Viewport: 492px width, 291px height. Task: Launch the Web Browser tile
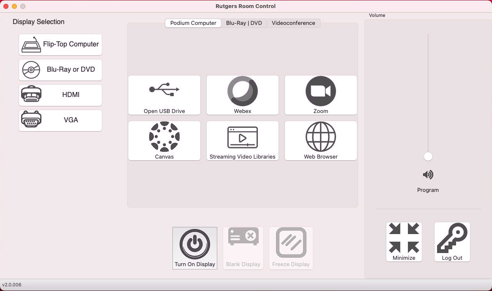pos(321,140)
